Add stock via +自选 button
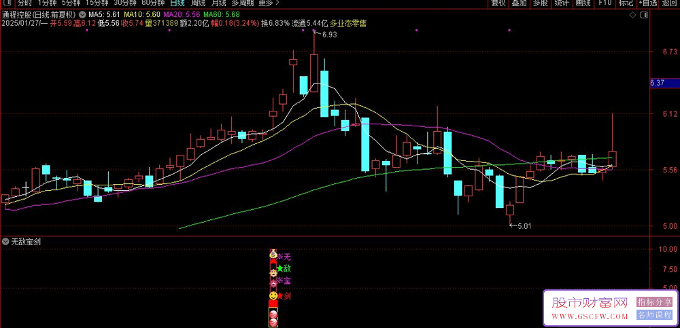Image resolution: width=680 pixels, height=328 pixels. pos(648,3)
